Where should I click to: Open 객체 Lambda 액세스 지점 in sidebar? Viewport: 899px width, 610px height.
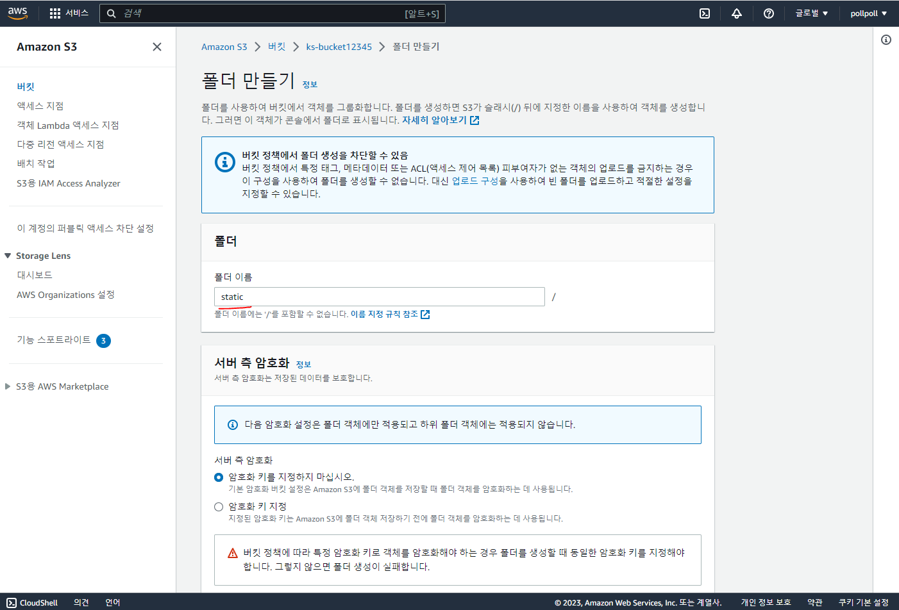point(68,125)
